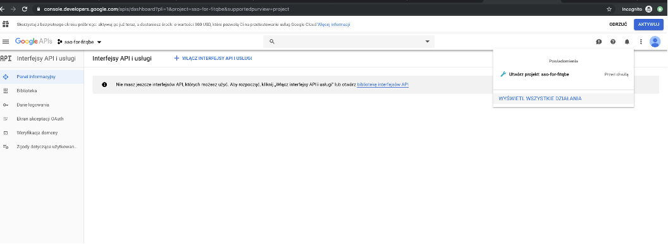The image size is (668, 244).
Task: Click the AKTYWUJ button
Action: pyautogui.click(x=648, y=25)
